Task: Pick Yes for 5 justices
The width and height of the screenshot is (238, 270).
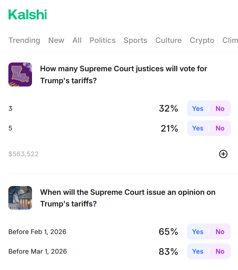Action: [x=198, y=128]
